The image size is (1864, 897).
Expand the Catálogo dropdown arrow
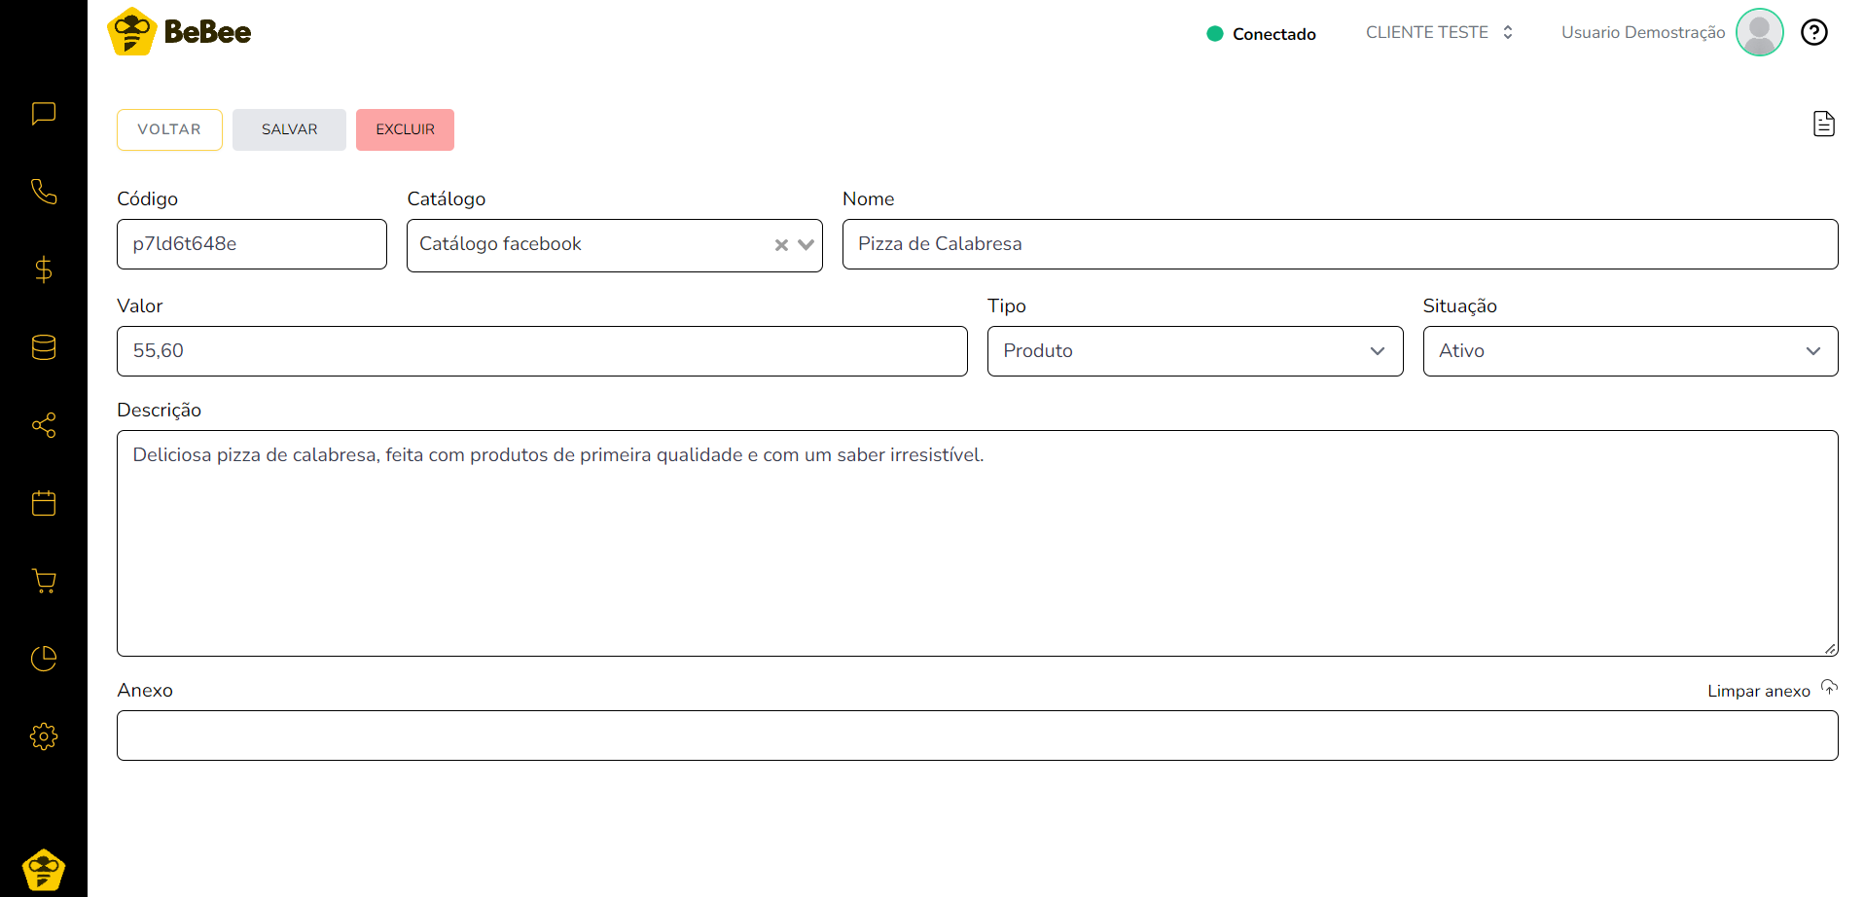806,245
